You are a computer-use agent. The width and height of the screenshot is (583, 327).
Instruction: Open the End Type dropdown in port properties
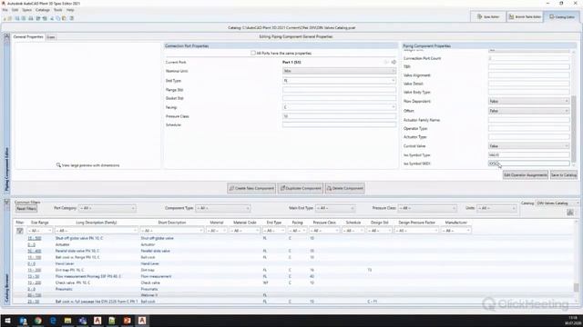click(x=339, y=81)
